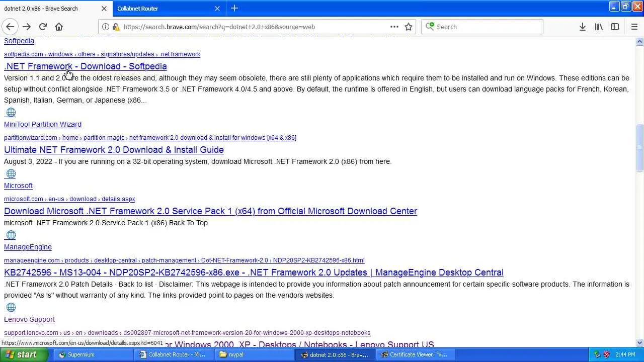Follow the manageengine.com patch-management breadcrumb link
The width and height of the screenshot is (644, 362).
(x=184, y=260)
